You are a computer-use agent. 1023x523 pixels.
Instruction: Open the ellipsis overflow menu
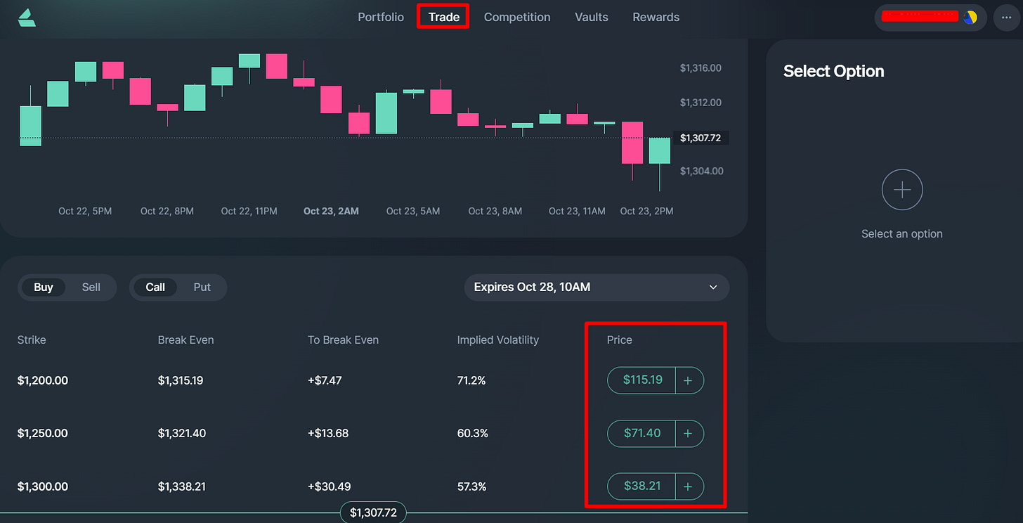pyautogui.click(x=1006, y=17)
